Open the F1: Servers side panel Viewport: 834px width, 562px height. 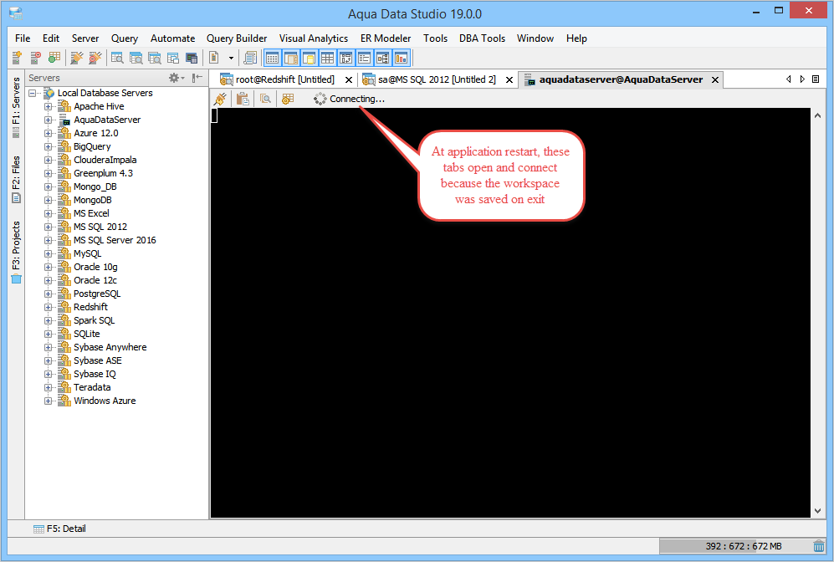(16, 107)
